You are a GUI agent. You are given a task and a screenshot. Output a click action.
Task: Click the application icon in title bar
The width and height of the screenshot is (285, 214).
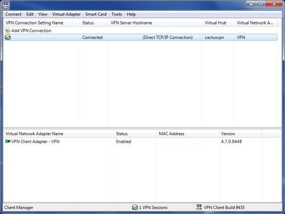(x=6, y=5)
